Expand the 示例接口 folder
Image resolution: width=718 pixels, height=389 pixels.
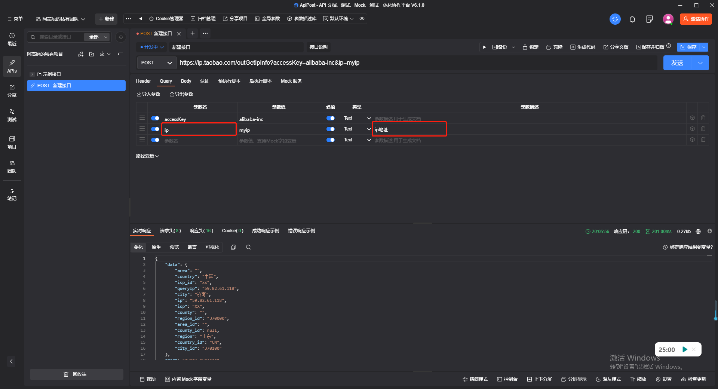tap(32, 74)
